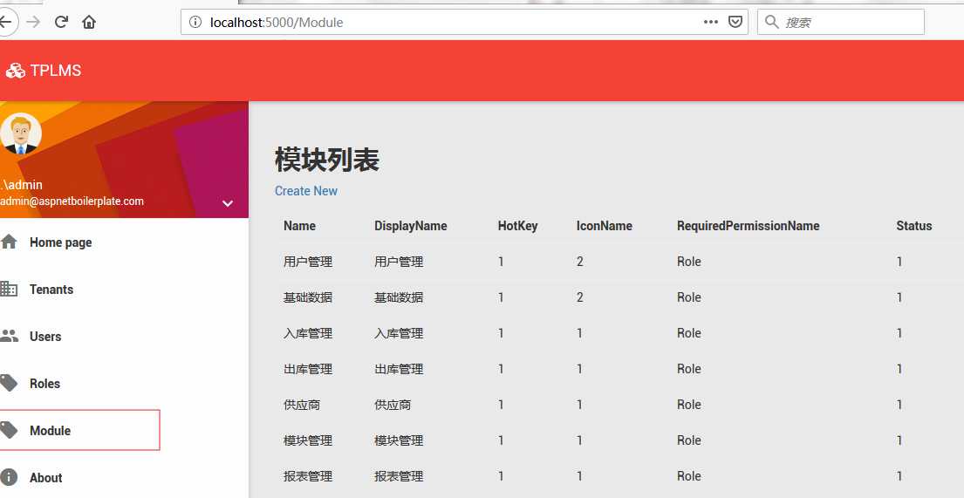The height and width of the screenshot is (498, 964).
Task: Select 基础数据 in the Name column
Action: pos(308,297)
